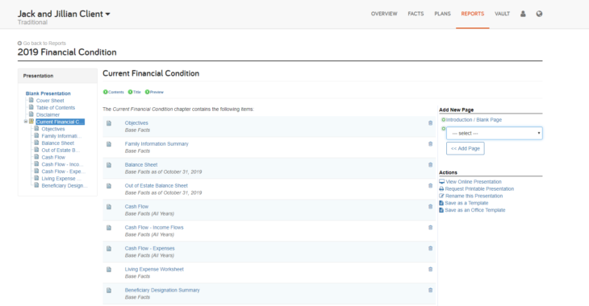Click the green Preview icon
The height and width of the screenshot is (306, 589).
[147, 92]
